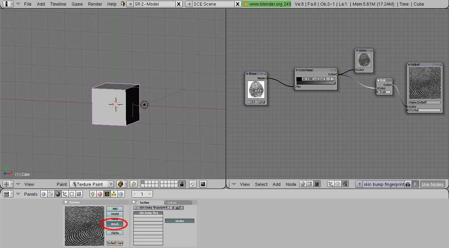This screenshot has width=449, height=248.
Task: Open the www.blender.org 249 link
Action: coord(267,4)
